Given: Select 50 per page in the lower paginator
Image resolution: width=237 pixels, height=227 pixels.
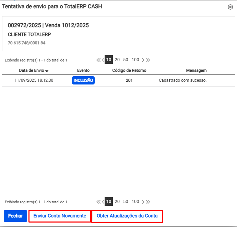Looking at the screenshot, I should tap(126, 202).
